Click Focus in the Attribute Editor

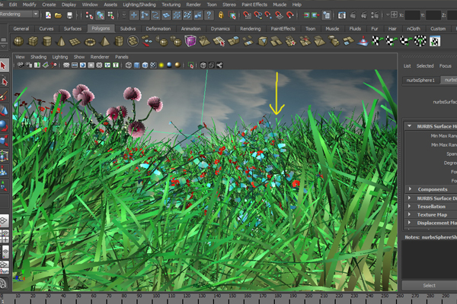click(x=446, y=66)
